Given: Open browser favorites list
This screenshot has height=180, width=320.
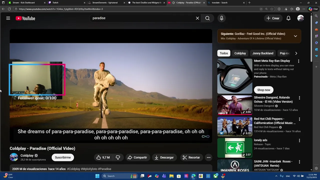Looking at the screenshot, I should pyautogui.click(x=292, y=9).
